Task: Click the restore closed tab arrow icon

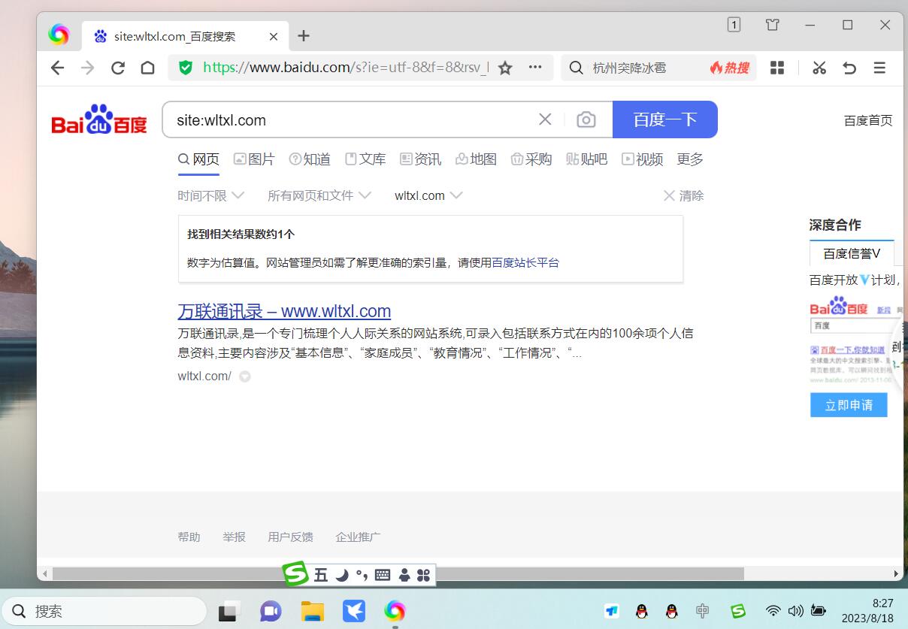Action: click(x=849, y=68)
